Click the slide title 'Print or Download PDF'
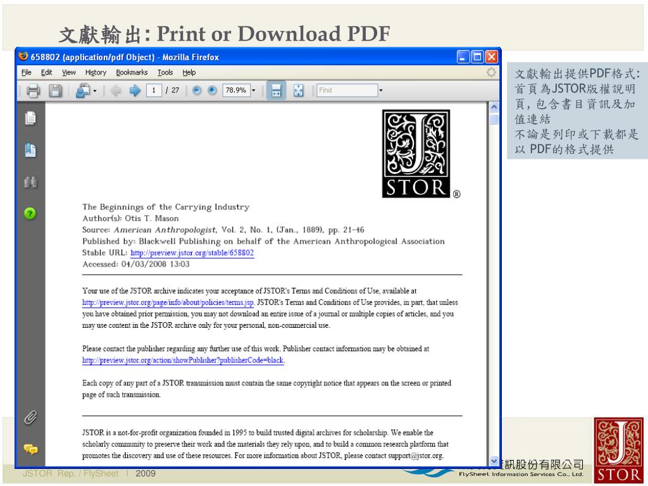Image resolution: width=648 pixels, height=486 pixels. pyautogui.click(x=273, y=34)
